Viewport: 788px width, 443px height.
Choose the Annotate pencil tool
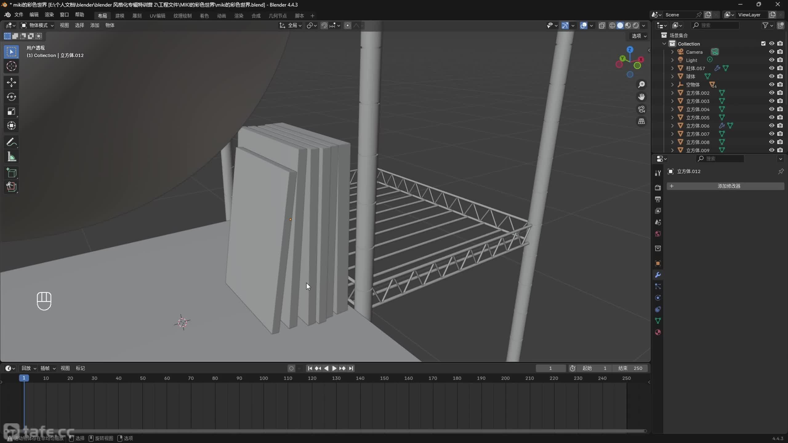pos(11,142)
